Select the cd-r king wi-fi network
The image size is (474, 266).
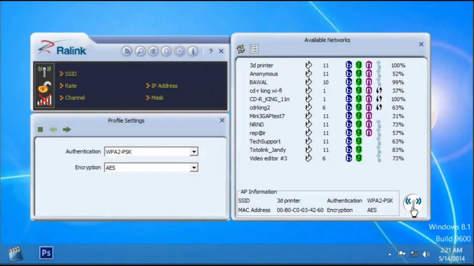(x=266, y=91)
